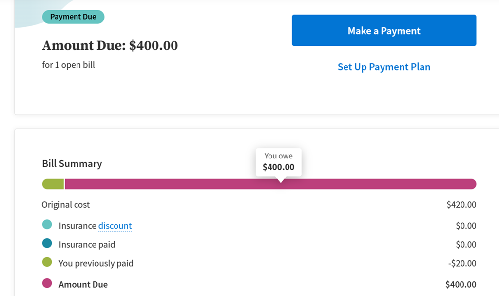
Task: Select the Amount Due: $400.00 heading
Action: coord(110,46)
